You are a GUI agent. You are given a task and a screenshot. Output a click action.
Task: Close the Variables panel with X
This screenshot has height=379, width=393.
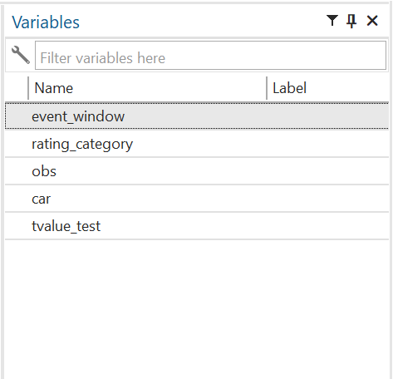[372, 21]
